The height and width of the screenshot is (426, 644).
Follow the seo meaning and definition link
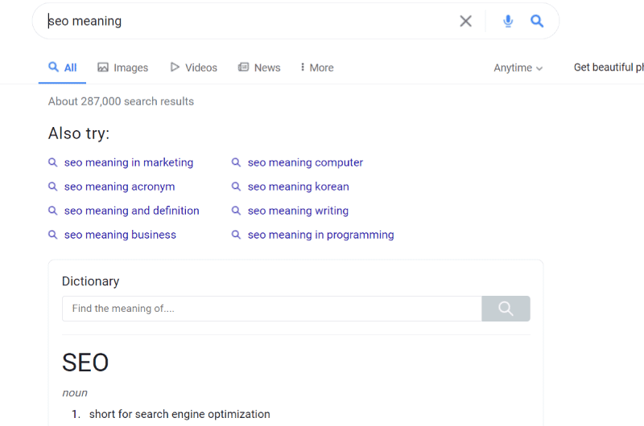[132, 211]
